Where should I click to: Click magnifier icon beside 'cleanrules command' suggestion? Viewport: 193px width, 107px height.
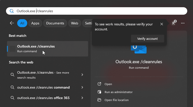[12, 87]
